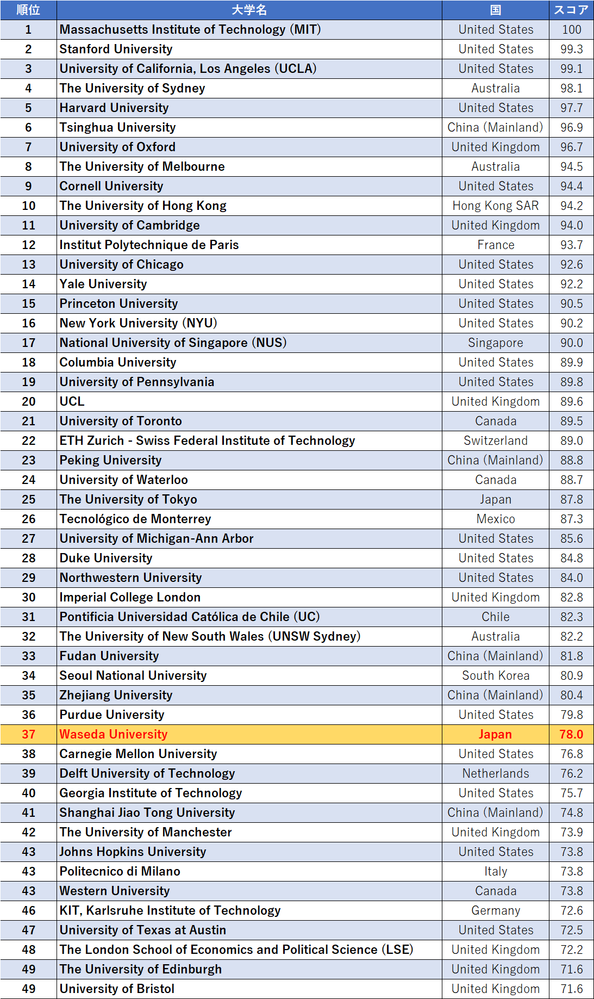Click the Fudan University cell
594x999 pixels.
click(x=249, y=656)
